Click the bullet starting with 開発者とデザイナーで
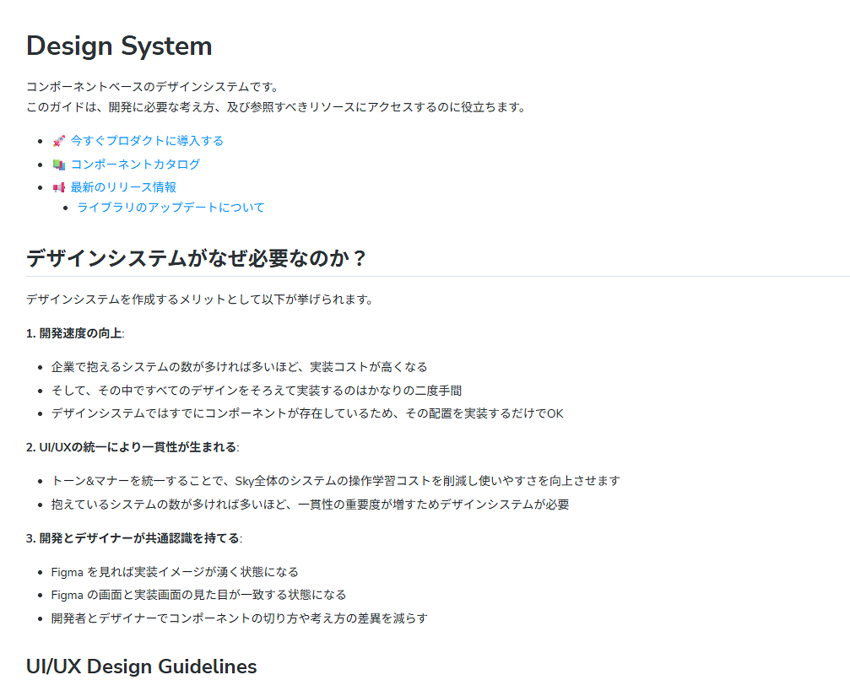The height and width of the screenshot is (680, 850). (239, 618)
